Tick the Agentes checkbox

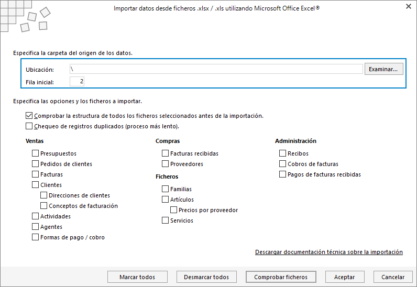point(35,227)
